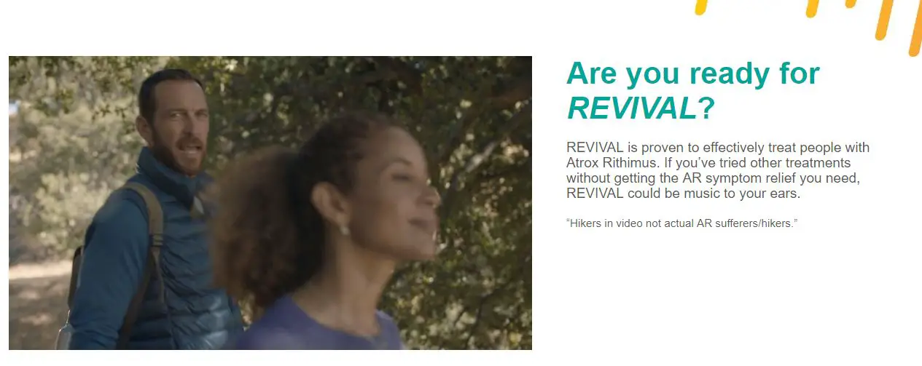Click the italic REVIVAL? heading word
922x366 pixels.
tap(641, 108)
